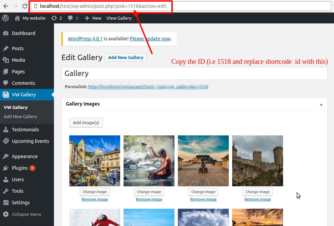The width and height of the screenshot is (334, 226).
Task: Open the updates icon in admin bar
Action: click(x=54, y=18)
